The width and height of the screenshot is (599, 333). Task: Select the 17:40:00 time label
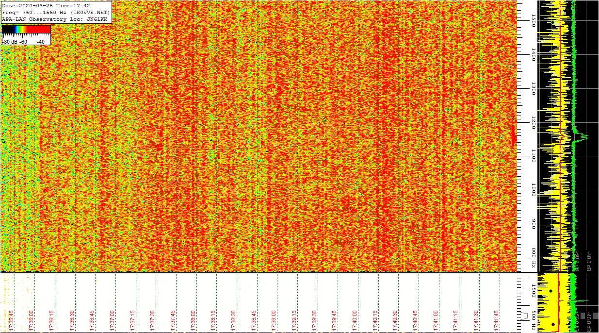click(355, 320)
